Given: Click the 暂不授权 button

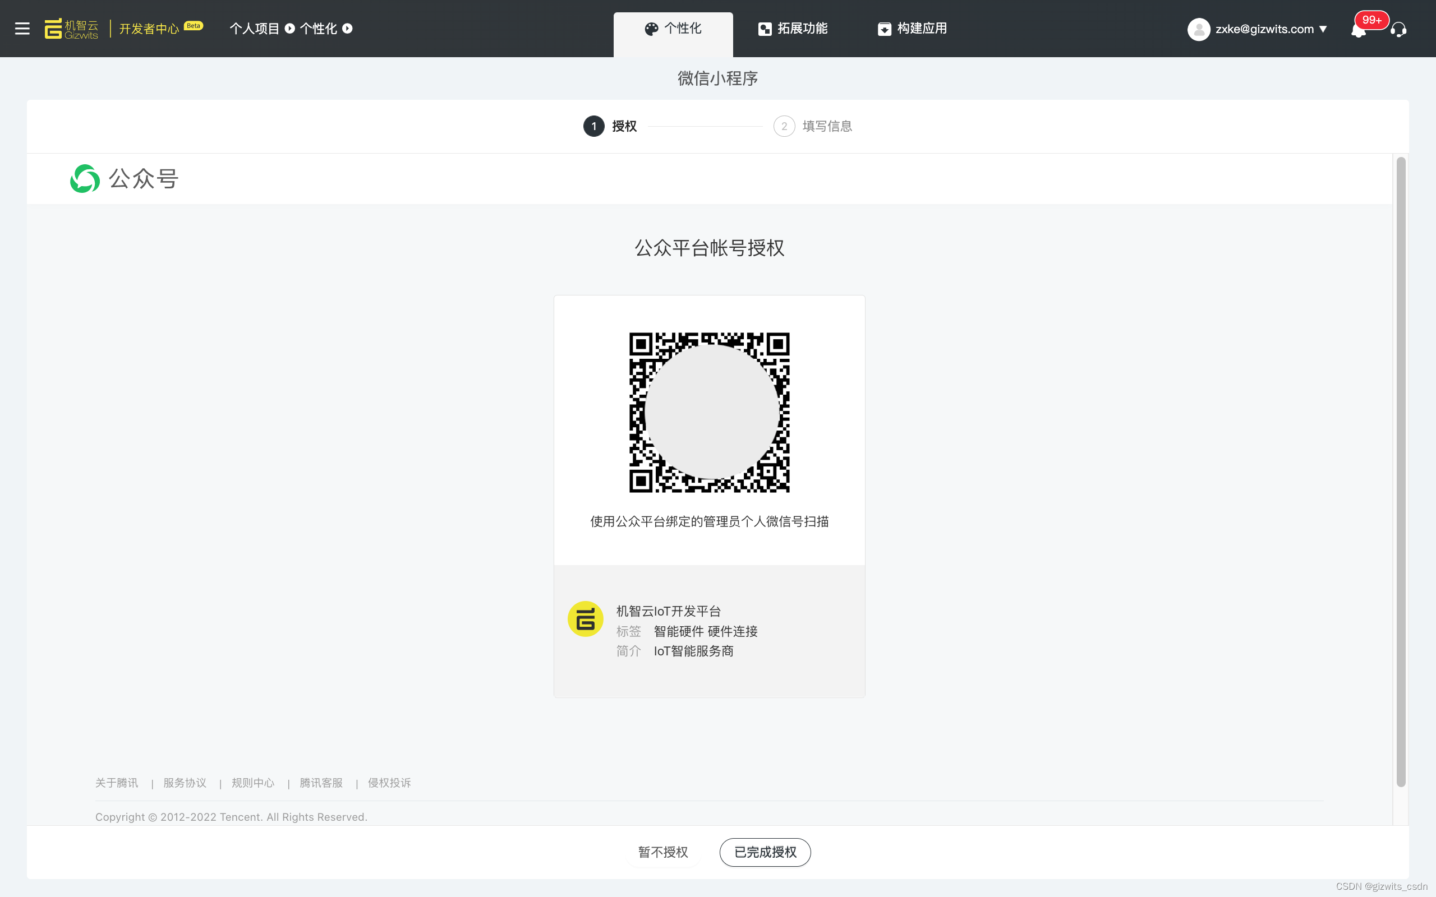Looking at the screenshot, I should click(x=663, y=852).
